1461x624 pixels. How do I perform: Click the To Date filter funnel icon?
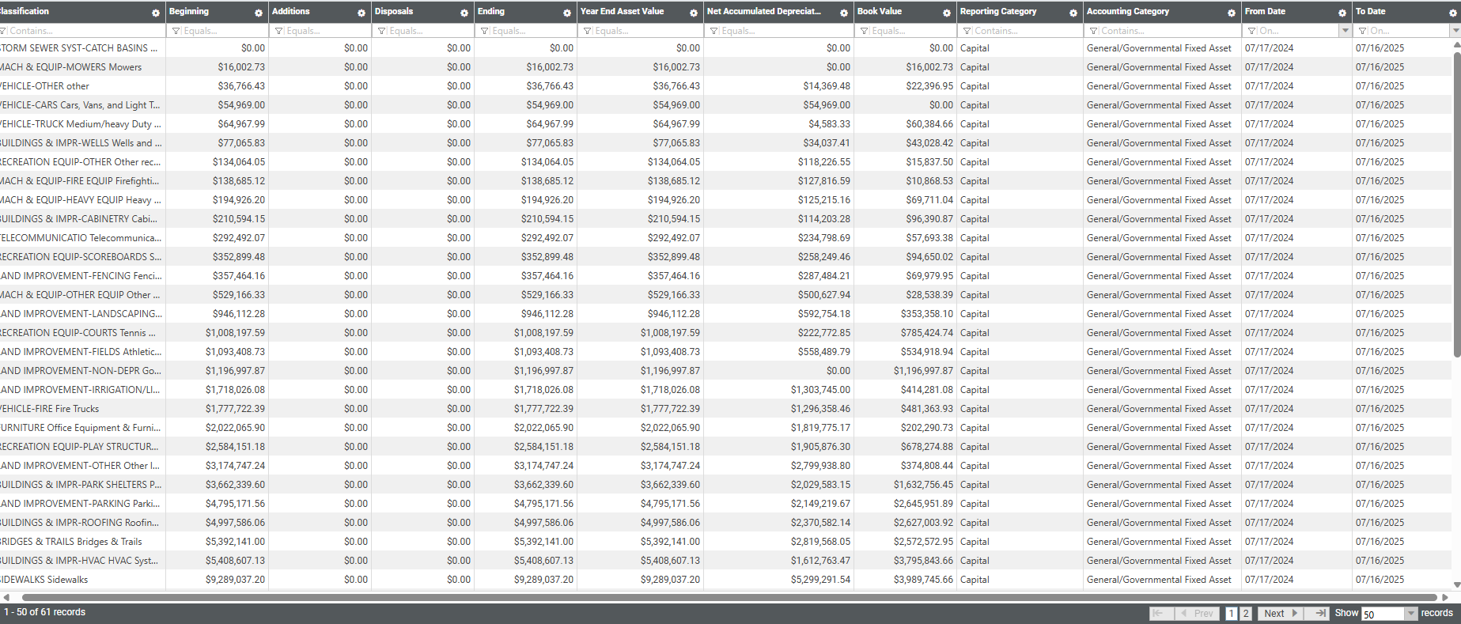[x=1362, y=31]
